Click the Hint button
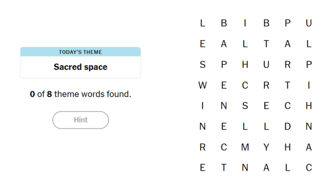 [x=80, y=120]
